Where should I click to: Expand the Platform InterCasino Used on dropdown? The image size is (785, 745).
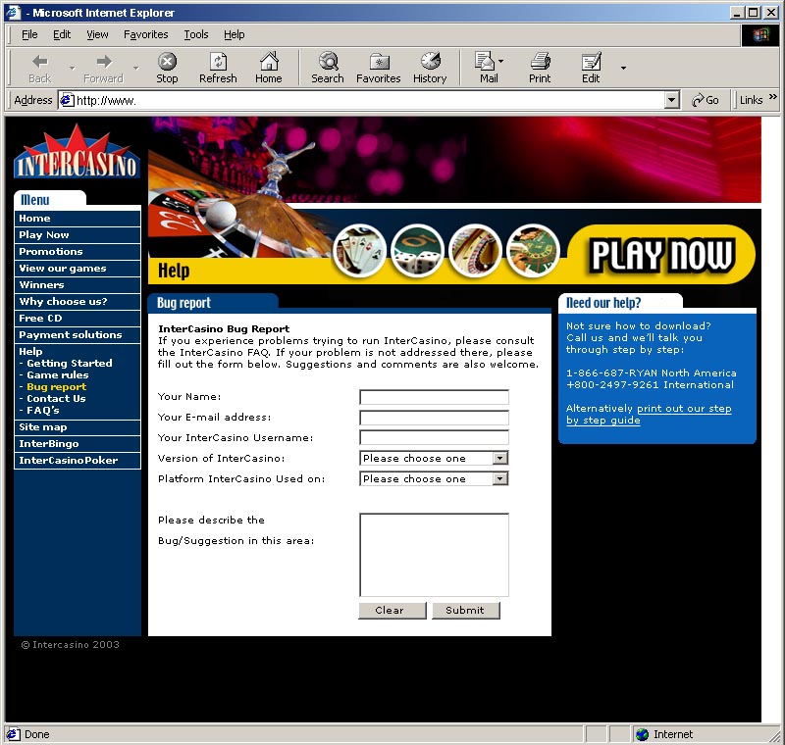[499, 478]
